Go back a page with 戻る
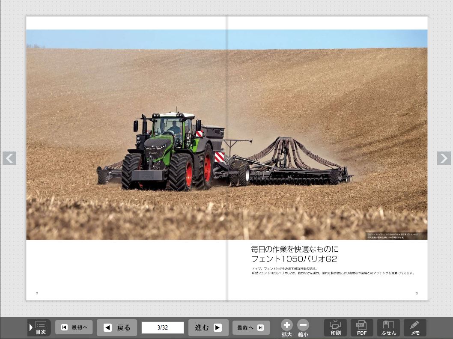 117,327
